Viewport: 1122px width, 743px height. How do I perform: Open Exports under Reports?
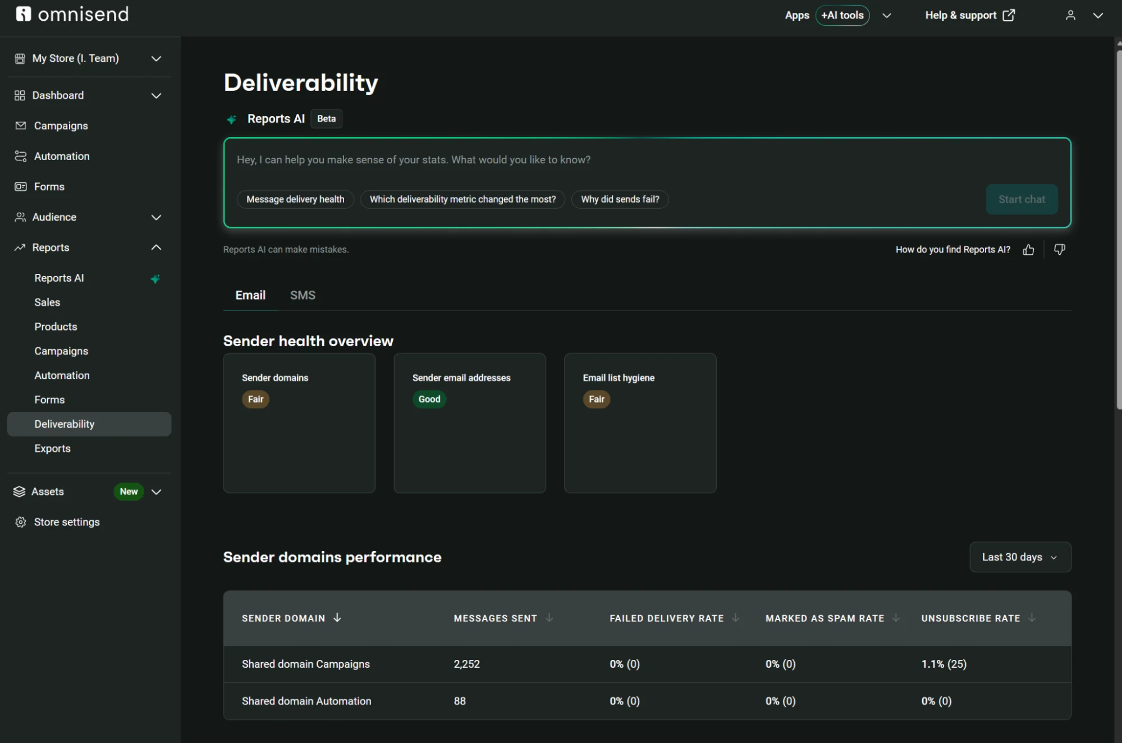(52, 448)
